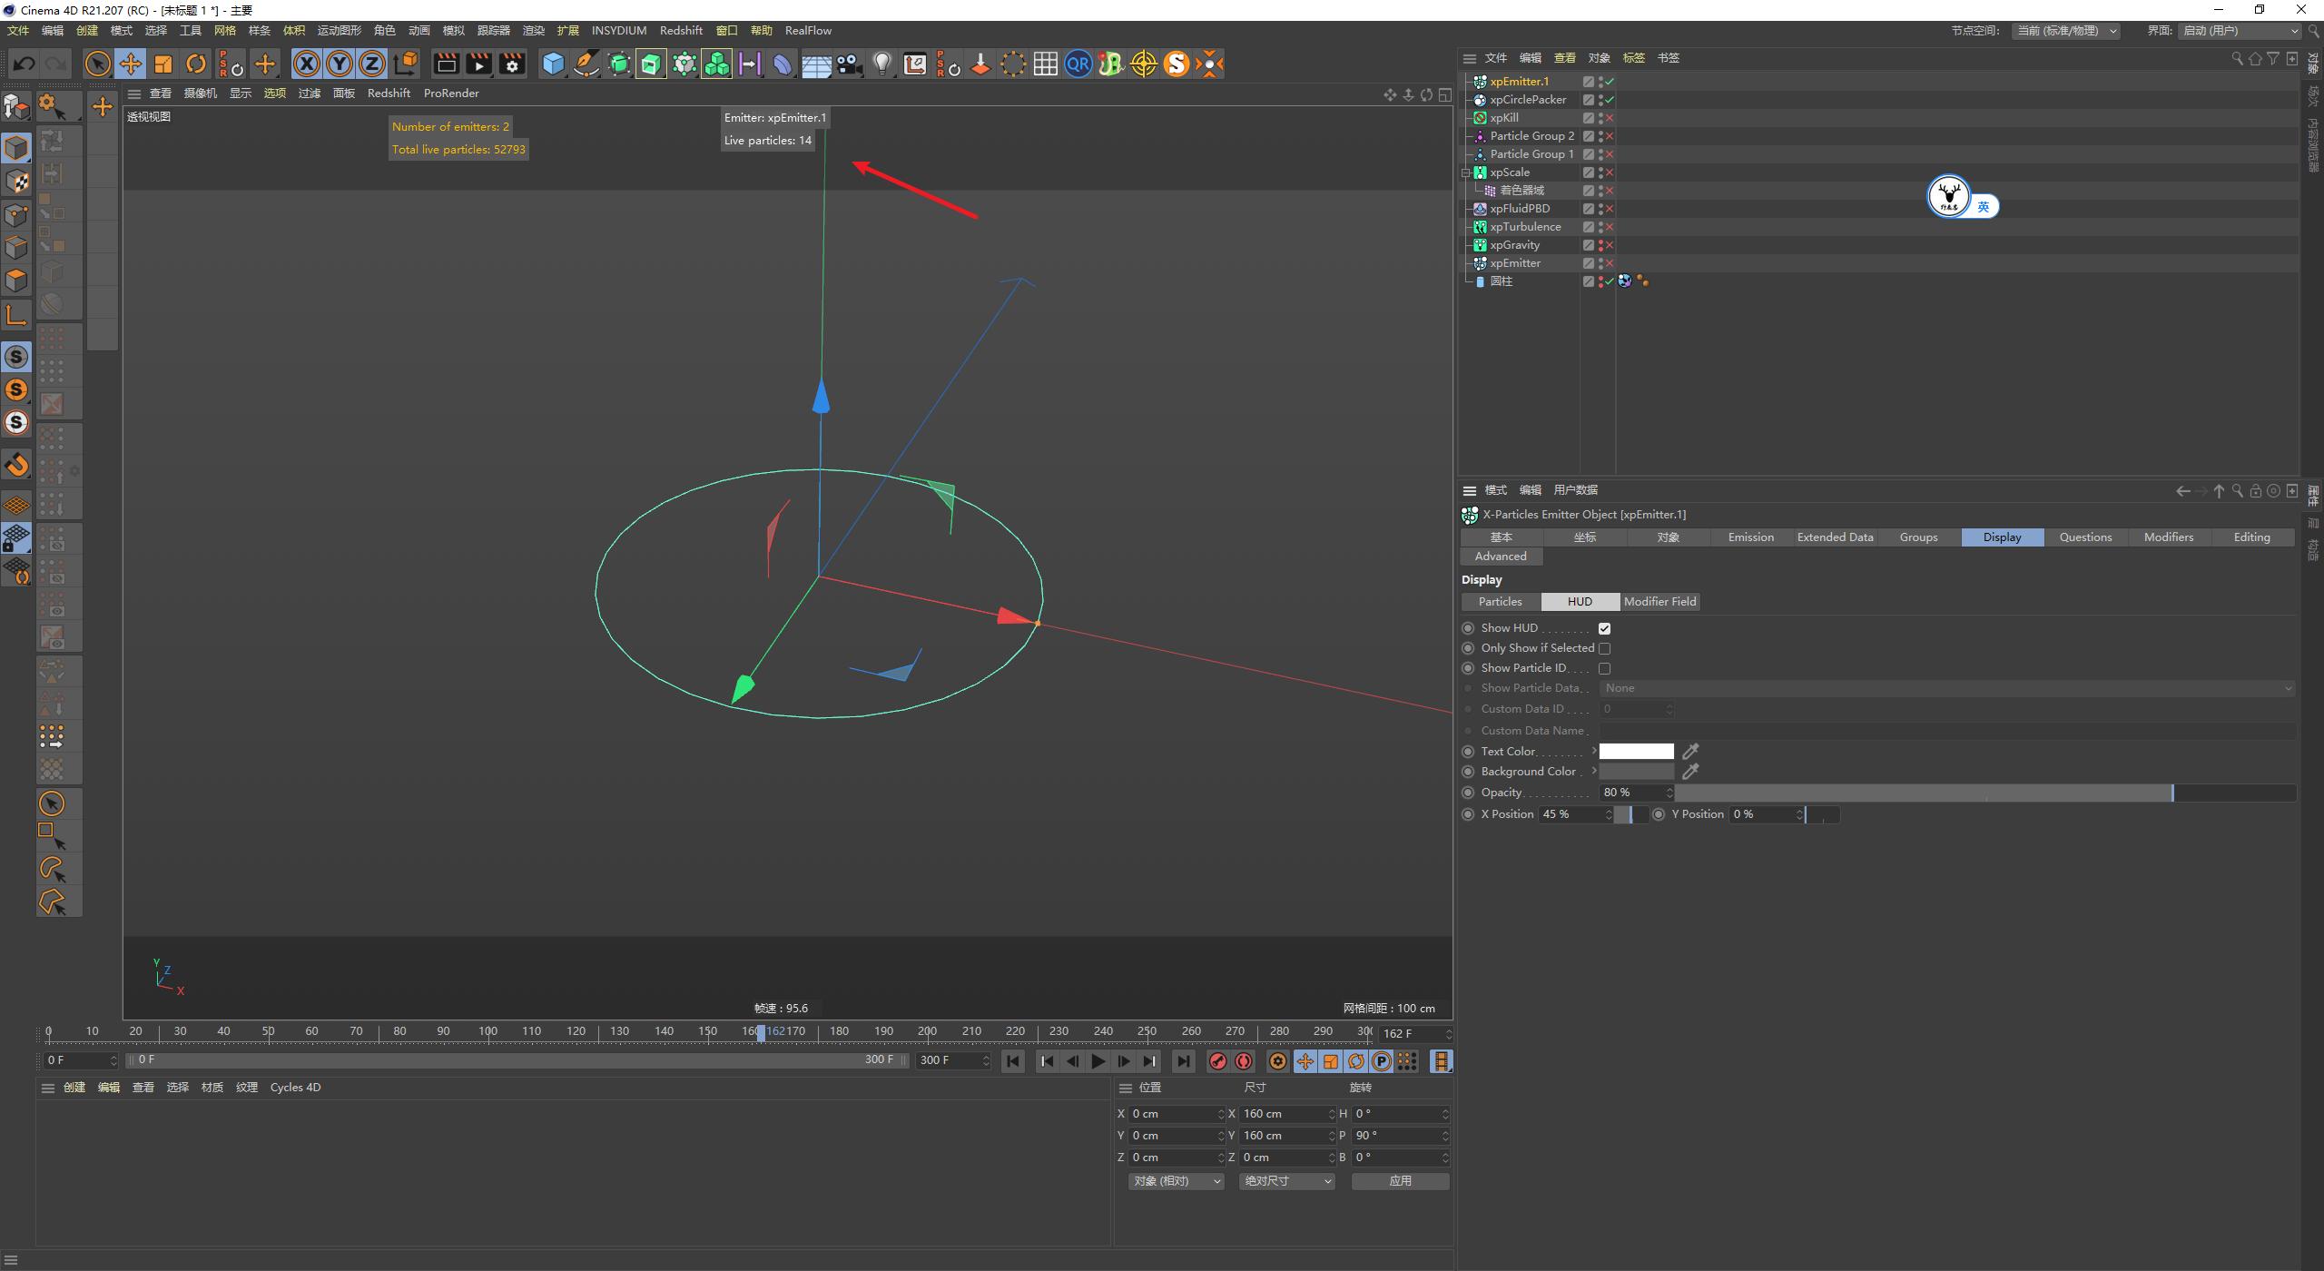Click the Render Settings gear icon
Screen dimensions: 2324x1271
tap(511, 64)
